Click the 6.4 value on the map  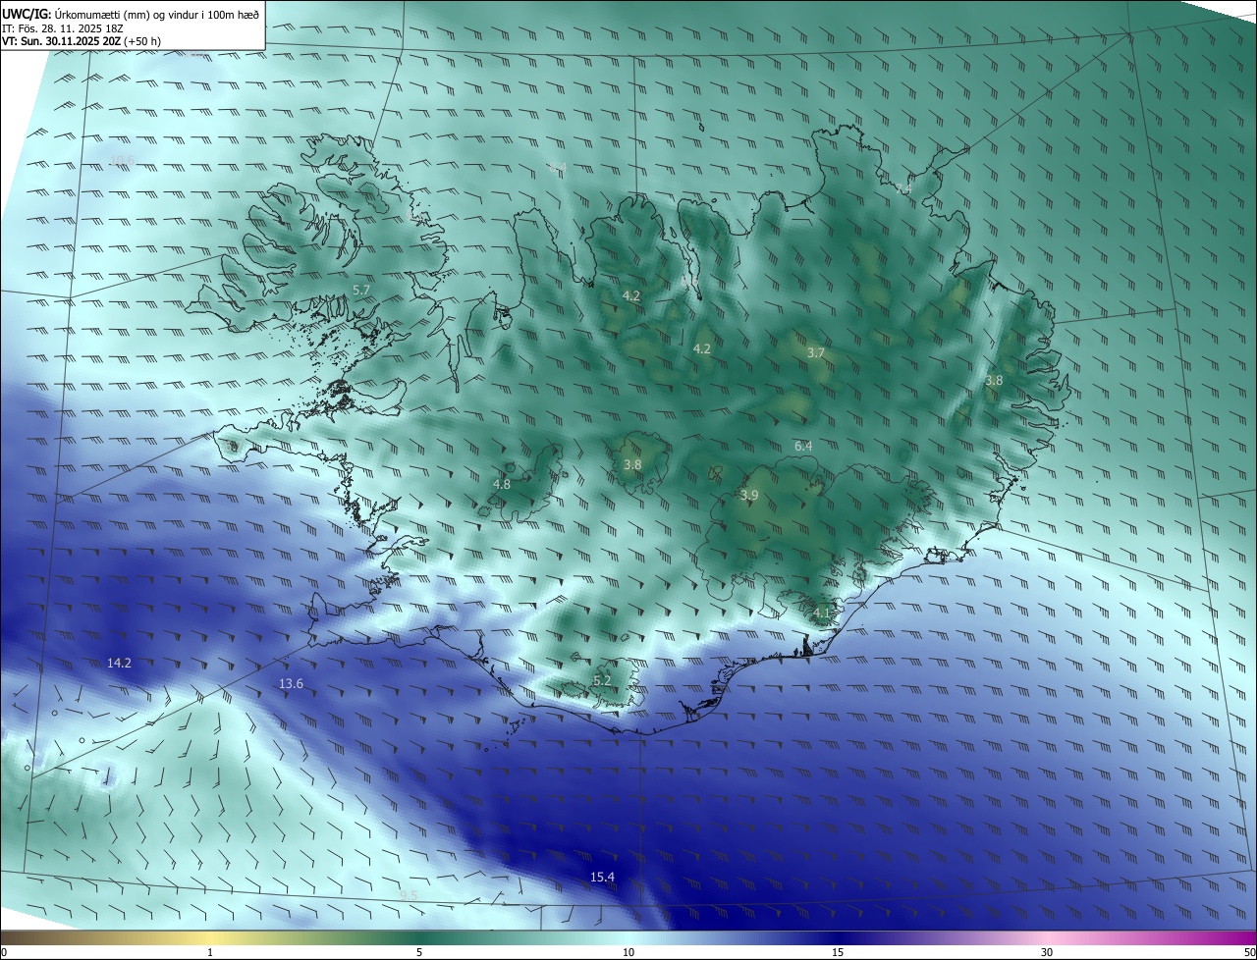point(803,446)
